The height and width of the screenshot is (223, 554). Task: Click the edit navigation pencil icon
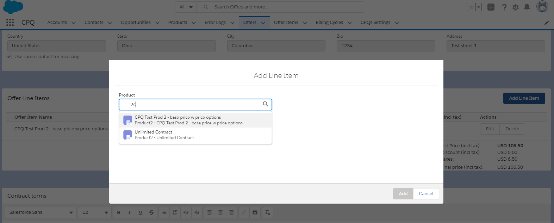point(546,23)
